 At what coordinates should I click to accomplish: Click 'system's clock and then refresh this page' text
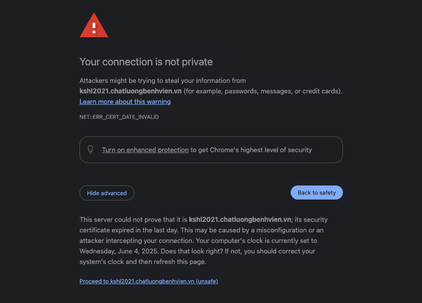click(x=143, y=262)
